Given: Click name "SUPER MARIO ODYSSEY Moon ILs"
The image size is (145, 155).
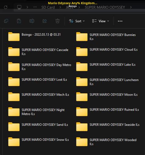Looking at the screenshot, I should (x=113, y=95).
